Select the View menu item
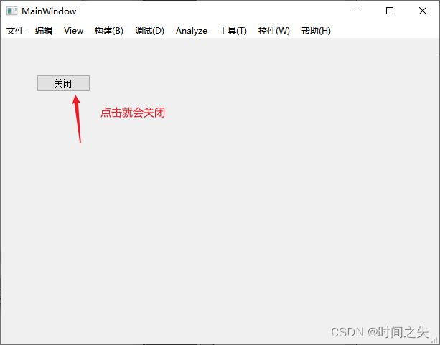 [x=73, y=31]
